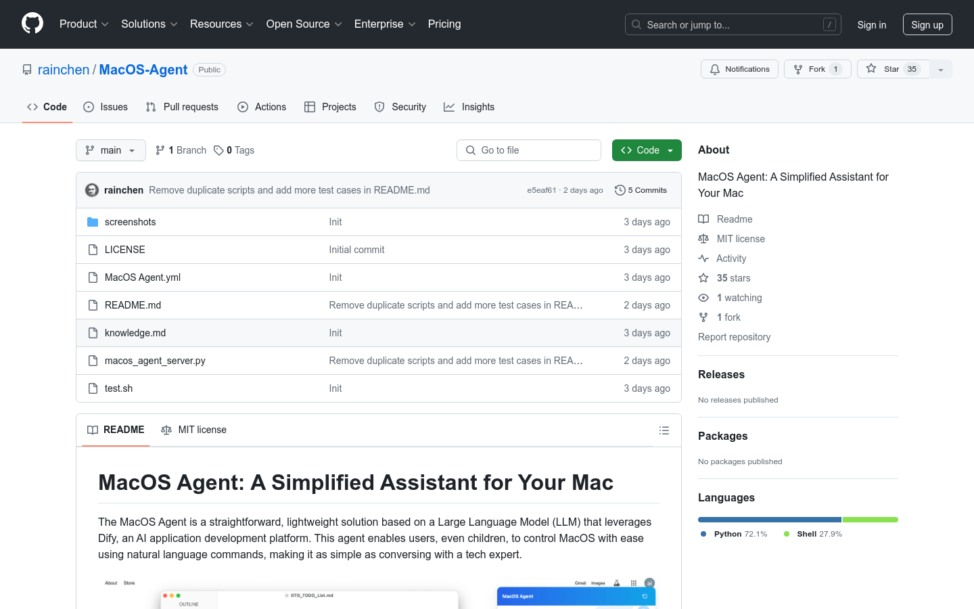The width and height of the screenshot is (974, 609).
Task: Select the Code tab
Action: pyautogui.click(x=47, y=107)
